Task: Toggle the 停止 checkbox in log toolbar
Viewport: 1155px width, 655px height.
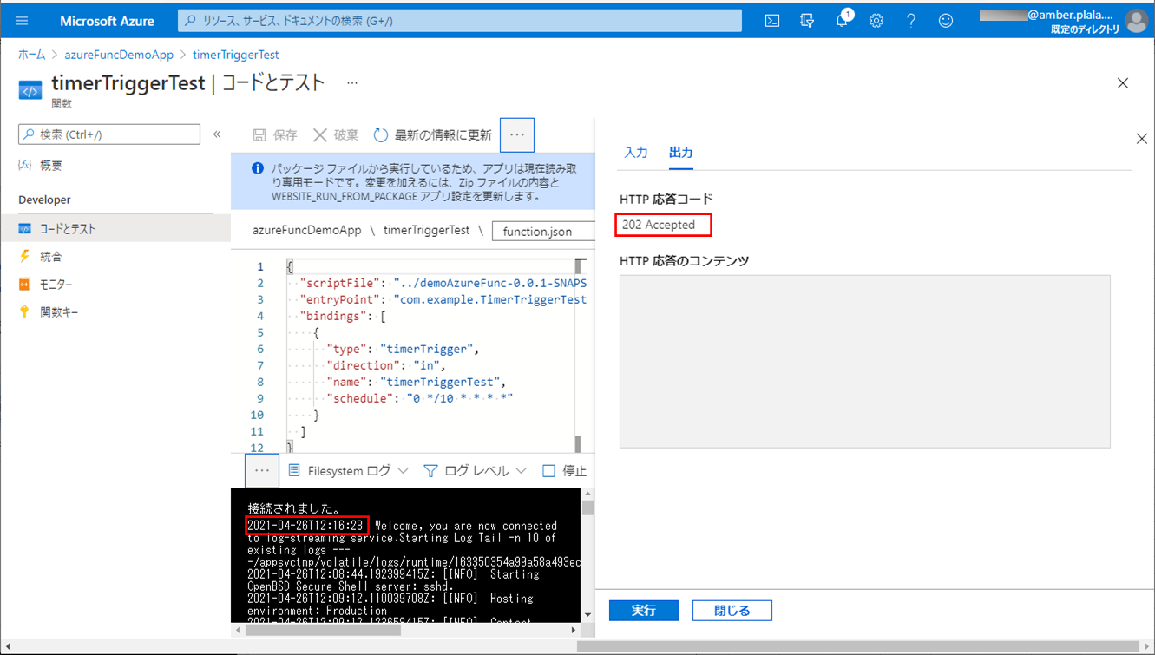Action: click(548, 471)
